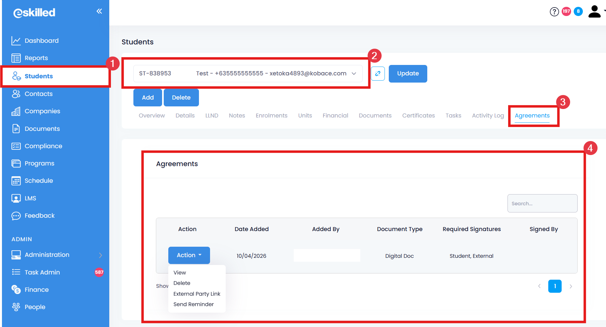606x327 pixels.
Task: Collapse the sidebar with double-chevron icon
Action: tap(99, 11)
